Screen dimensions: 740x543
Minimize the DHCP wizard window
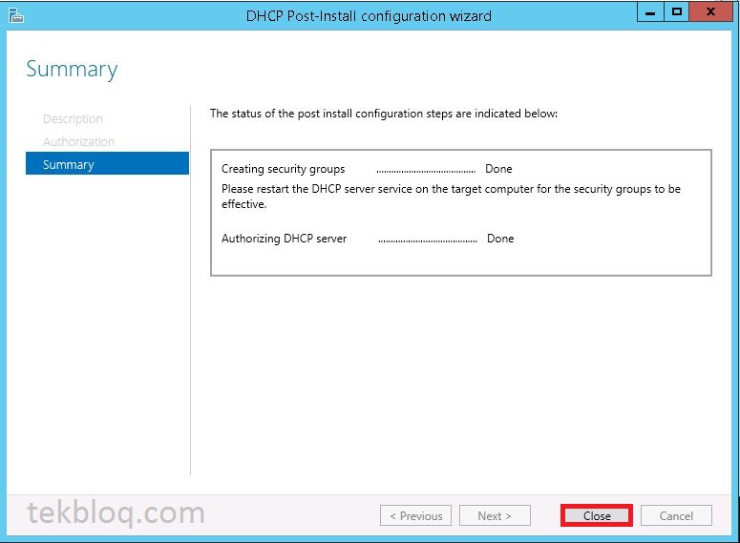tap(650, 11)
